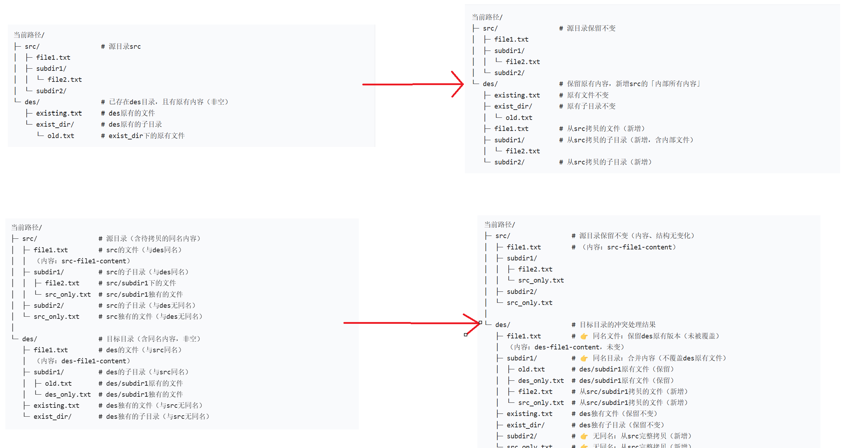
Task: Click 当前路径/ heading of top-left block
Action: point(29,35)
